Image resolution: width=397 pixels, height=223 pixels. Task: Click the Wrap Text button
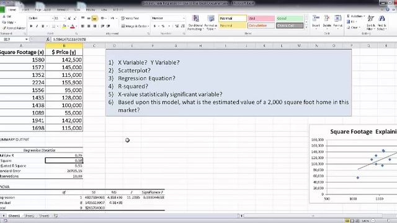[x=130, y=18]
